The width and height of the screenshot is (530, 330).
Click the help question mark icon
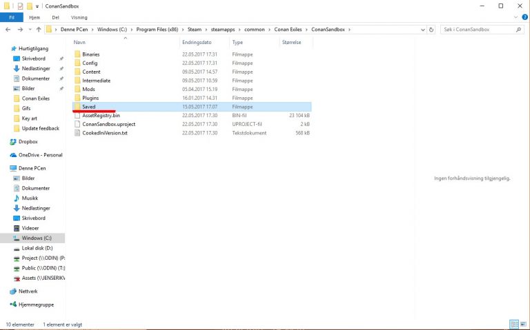(524, 17)
